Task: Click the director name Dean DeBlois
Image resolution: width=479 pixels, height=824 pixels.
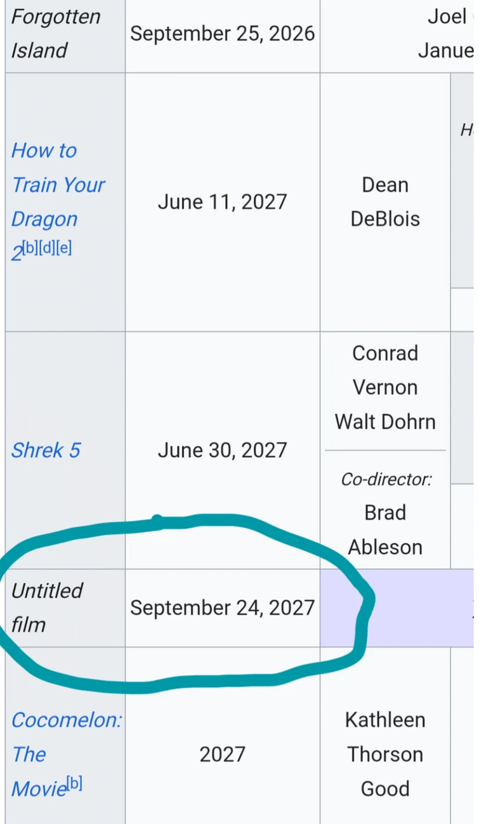Action: 385,202
